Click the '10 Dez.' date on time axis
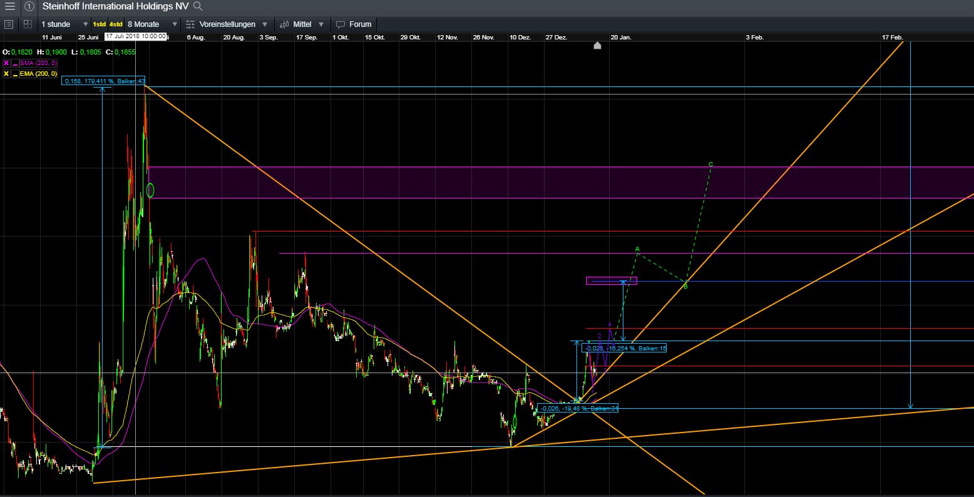Screen dimensions: 974x497 click(520, 38)
